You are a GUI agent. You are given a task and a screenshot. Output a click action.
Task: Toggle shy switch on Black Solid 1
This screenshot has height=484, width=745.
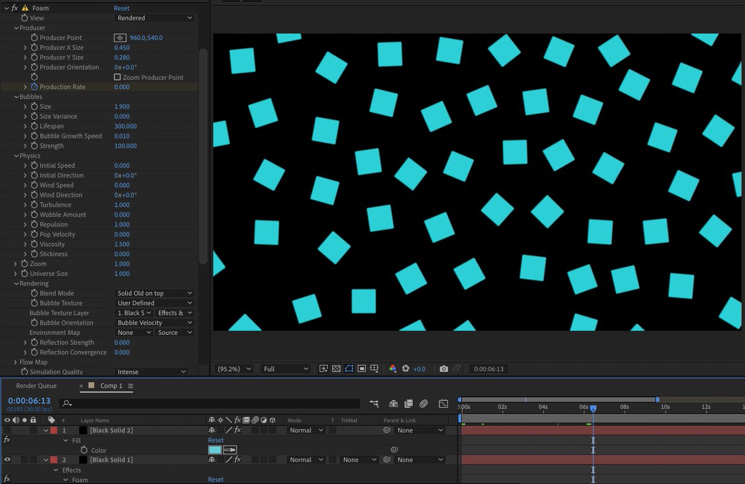point(212,460)
